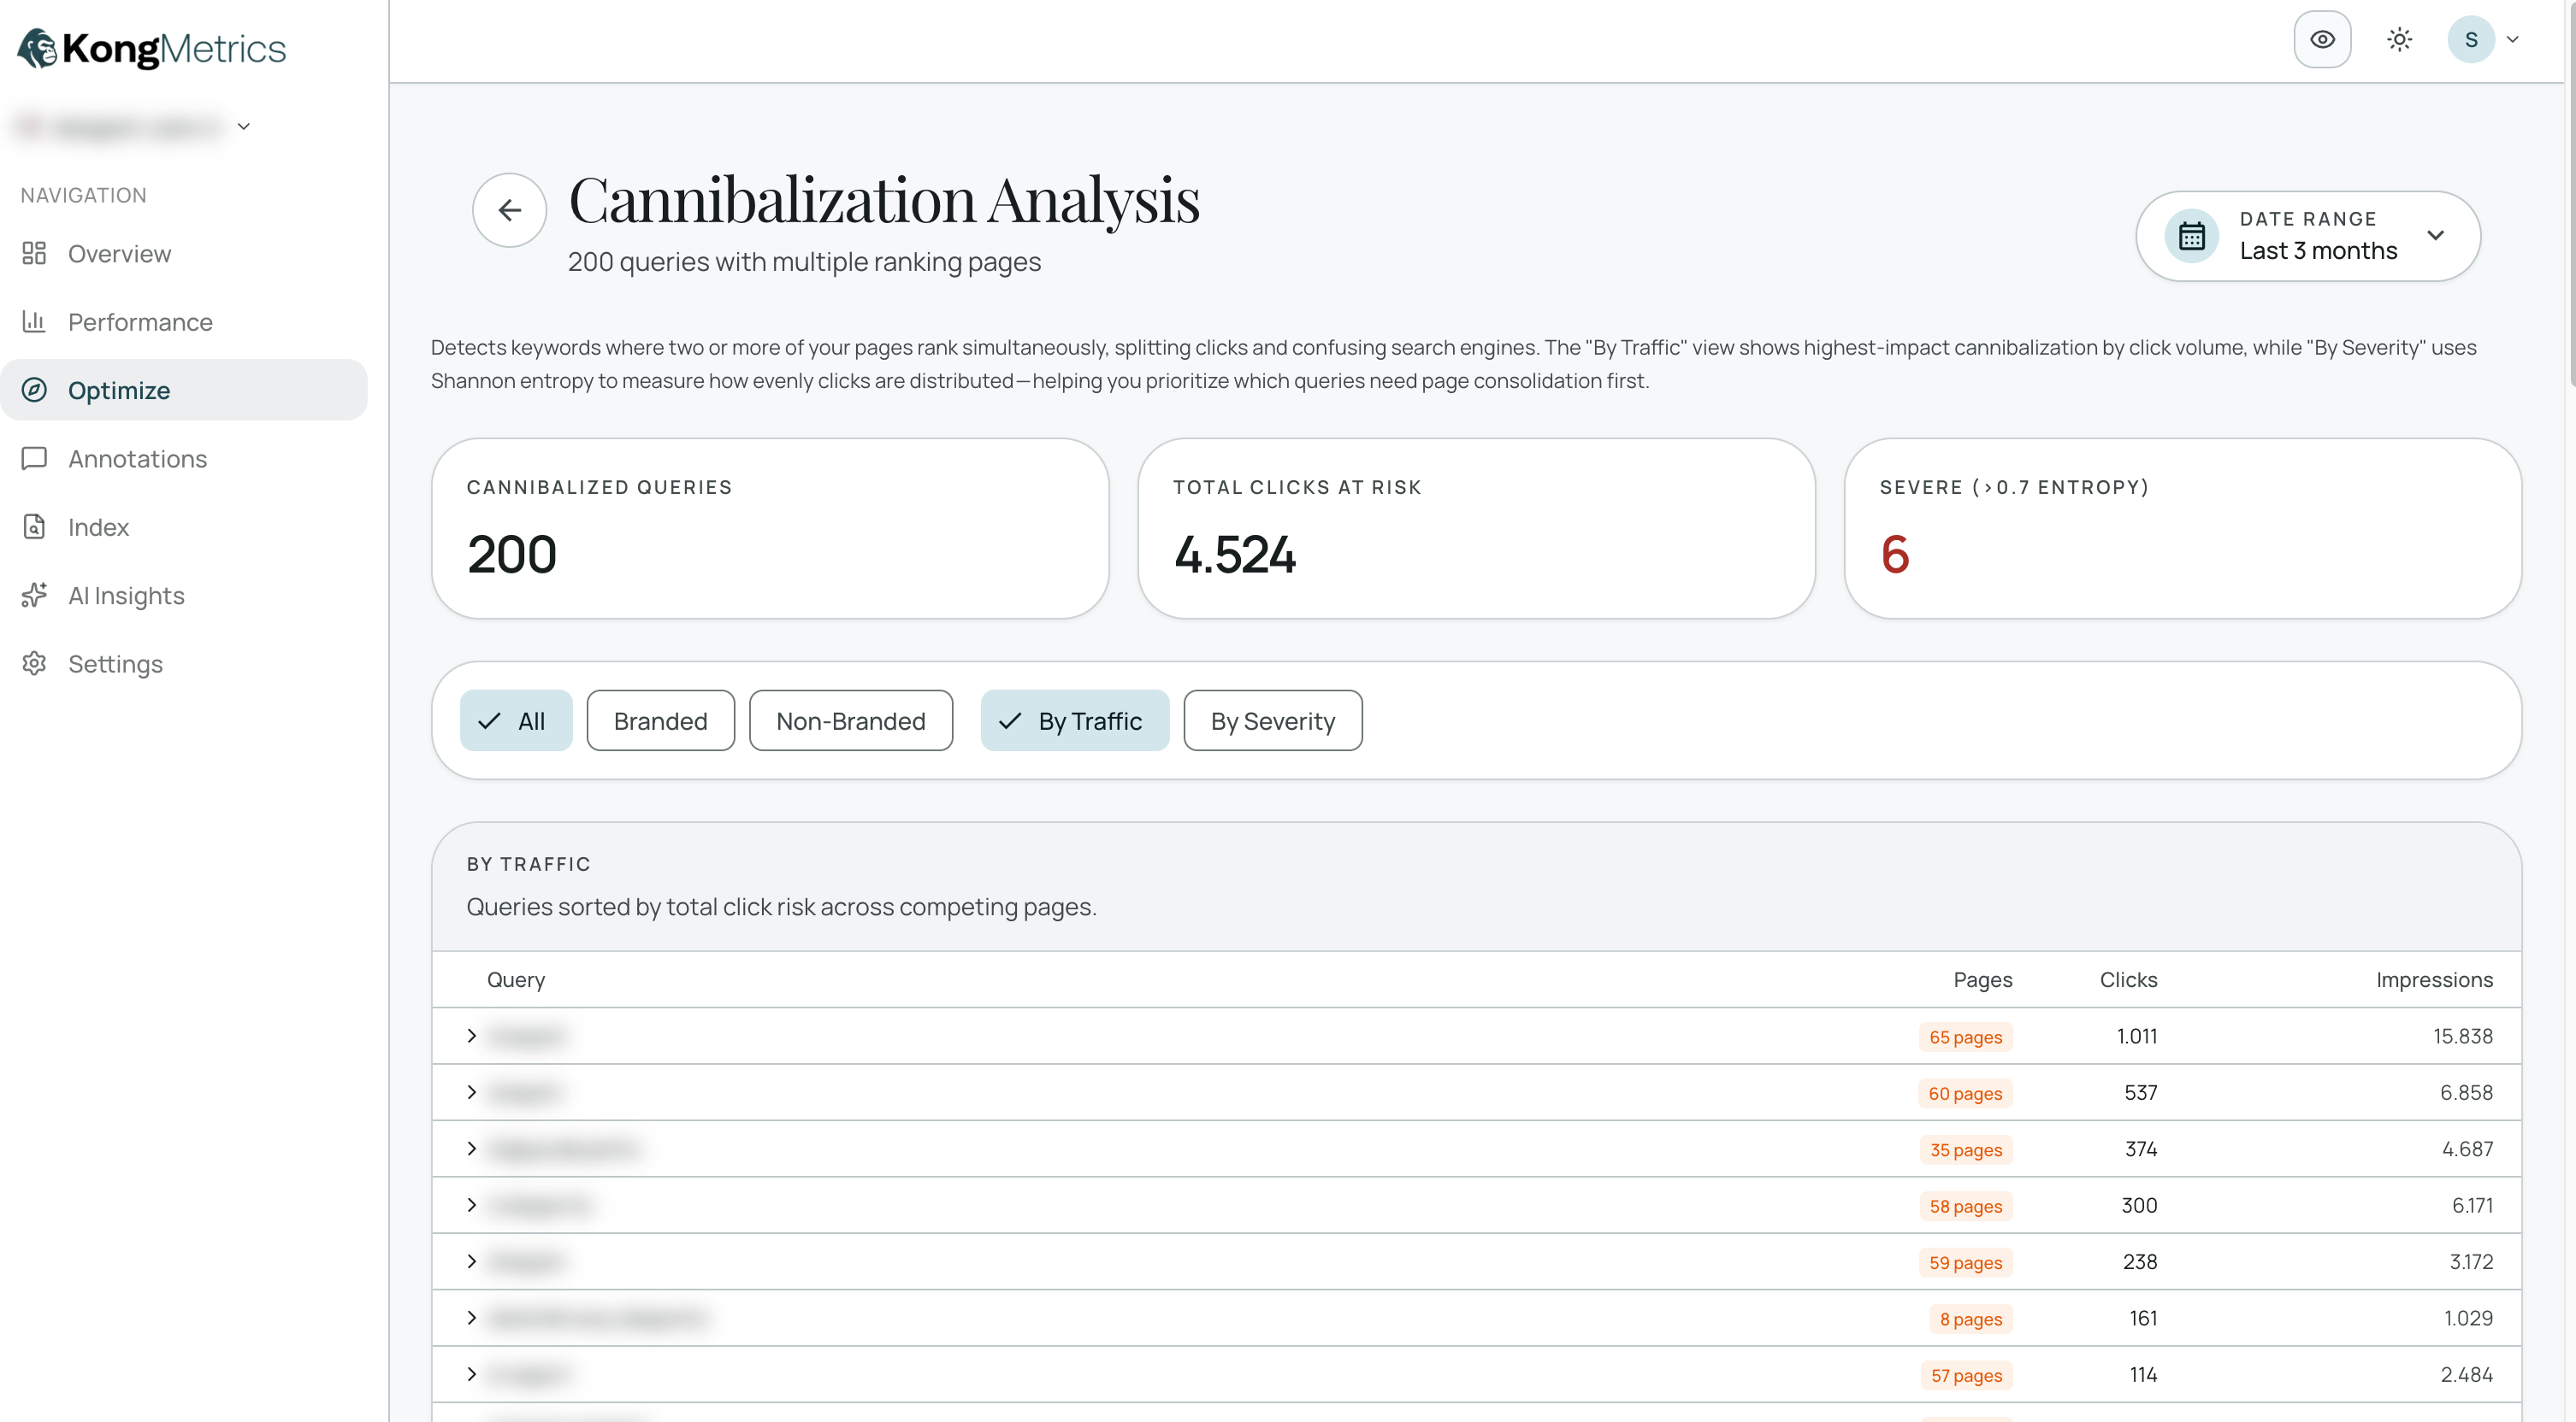Toggle the eye preview button
Screen dimensions: 2576x1422
click(2322, 39)
